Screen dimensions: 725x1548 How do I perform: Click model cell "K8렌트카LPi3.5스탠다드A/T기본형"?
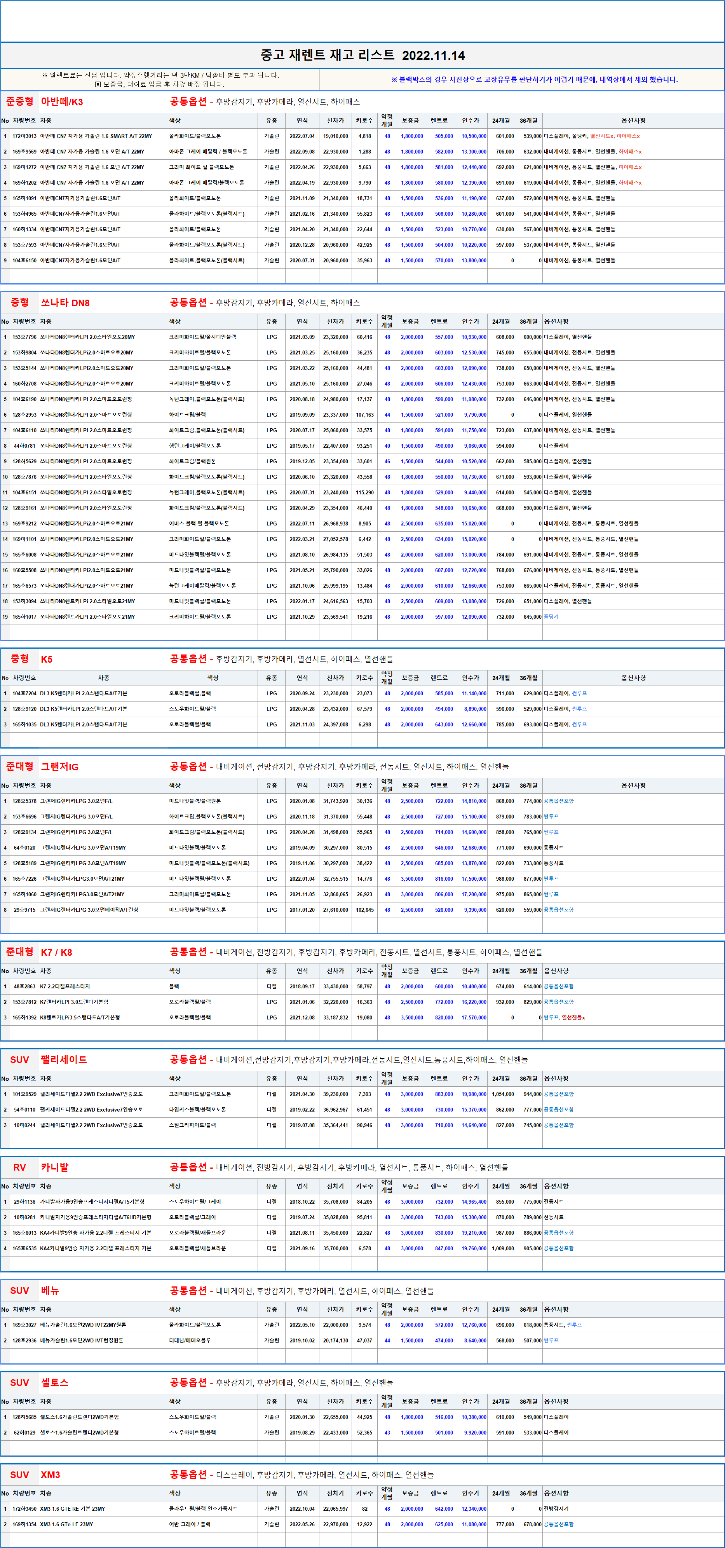click(80, 1018)
